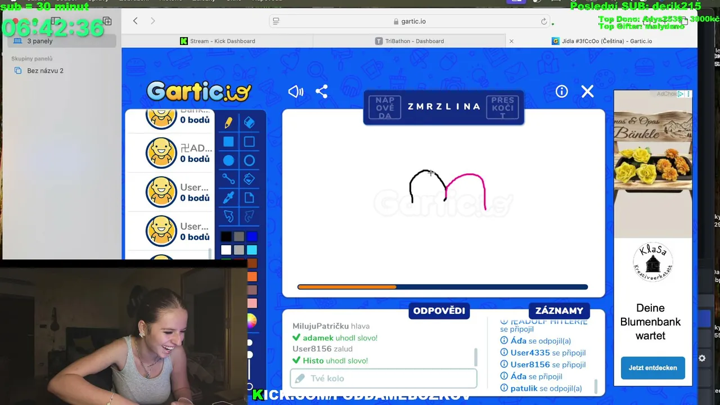Screen dimensions: 720x405
Task: Pick the orange color swatch
Action: tap(252, 276)
